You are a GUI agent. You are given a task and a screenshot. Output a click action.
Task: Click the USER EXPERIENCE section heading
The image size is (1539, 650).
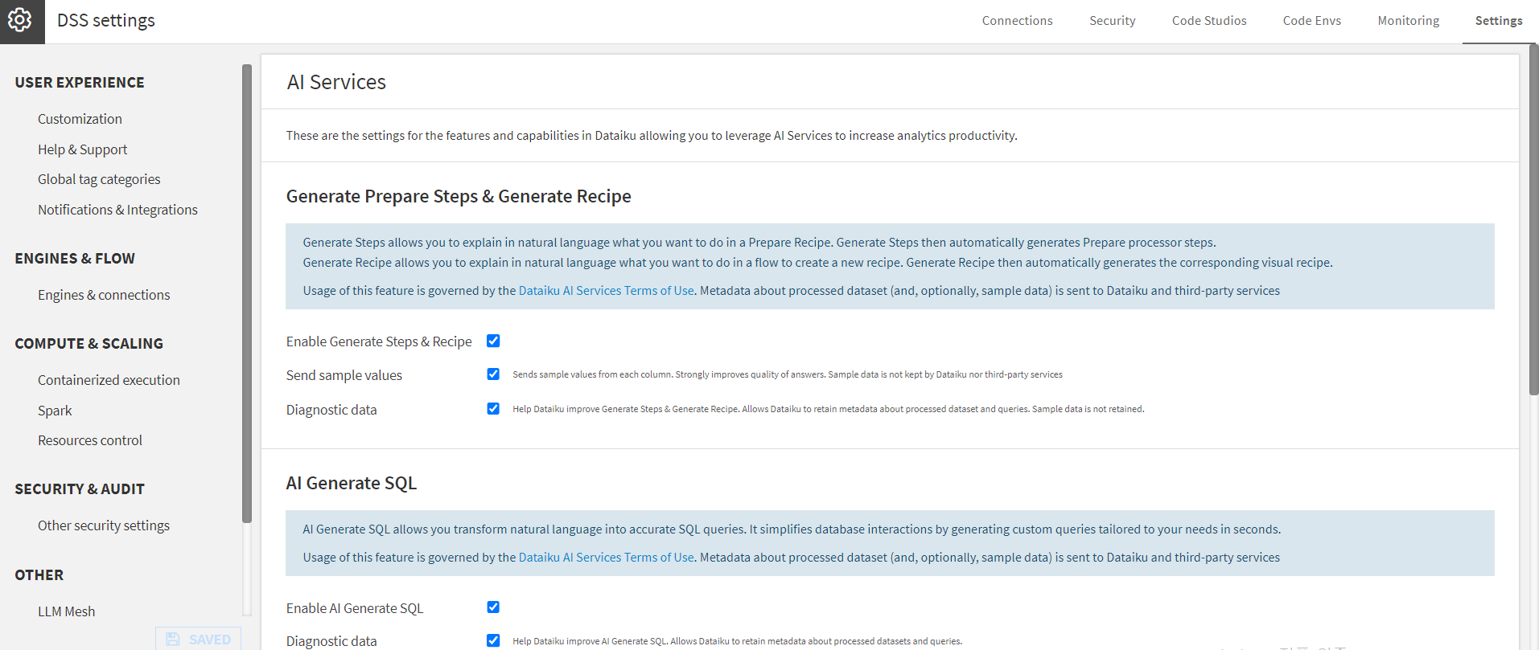(80, 83)
